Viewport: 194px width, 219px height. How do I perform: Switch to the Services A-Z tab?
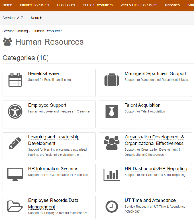pyautogui.click(x=13, y=18)
